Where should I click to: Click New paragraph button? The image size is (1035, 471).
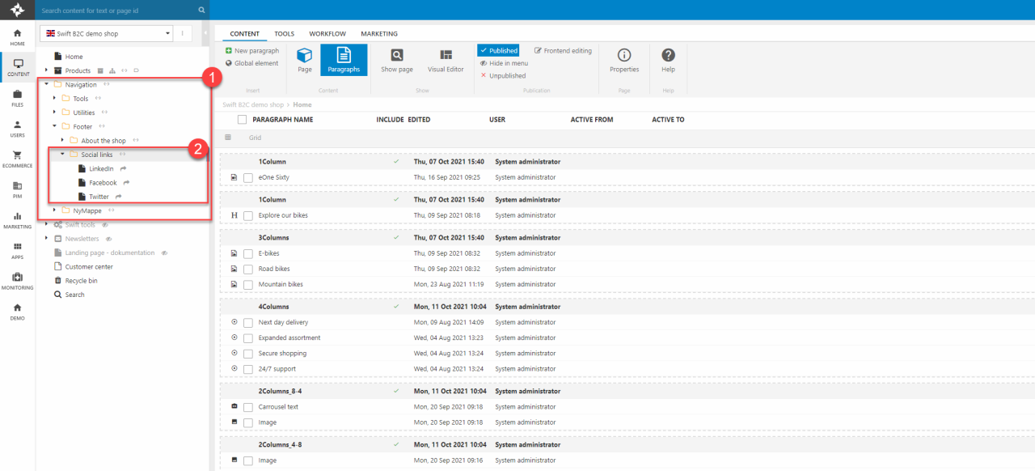pos(252,51)
